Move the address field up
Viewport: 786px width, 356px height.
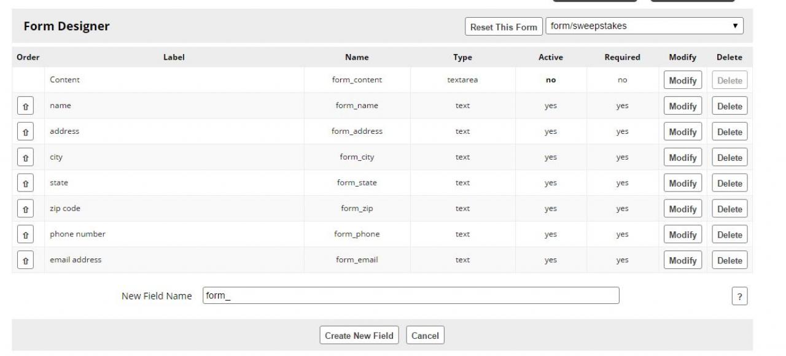(x=25, y=132)
